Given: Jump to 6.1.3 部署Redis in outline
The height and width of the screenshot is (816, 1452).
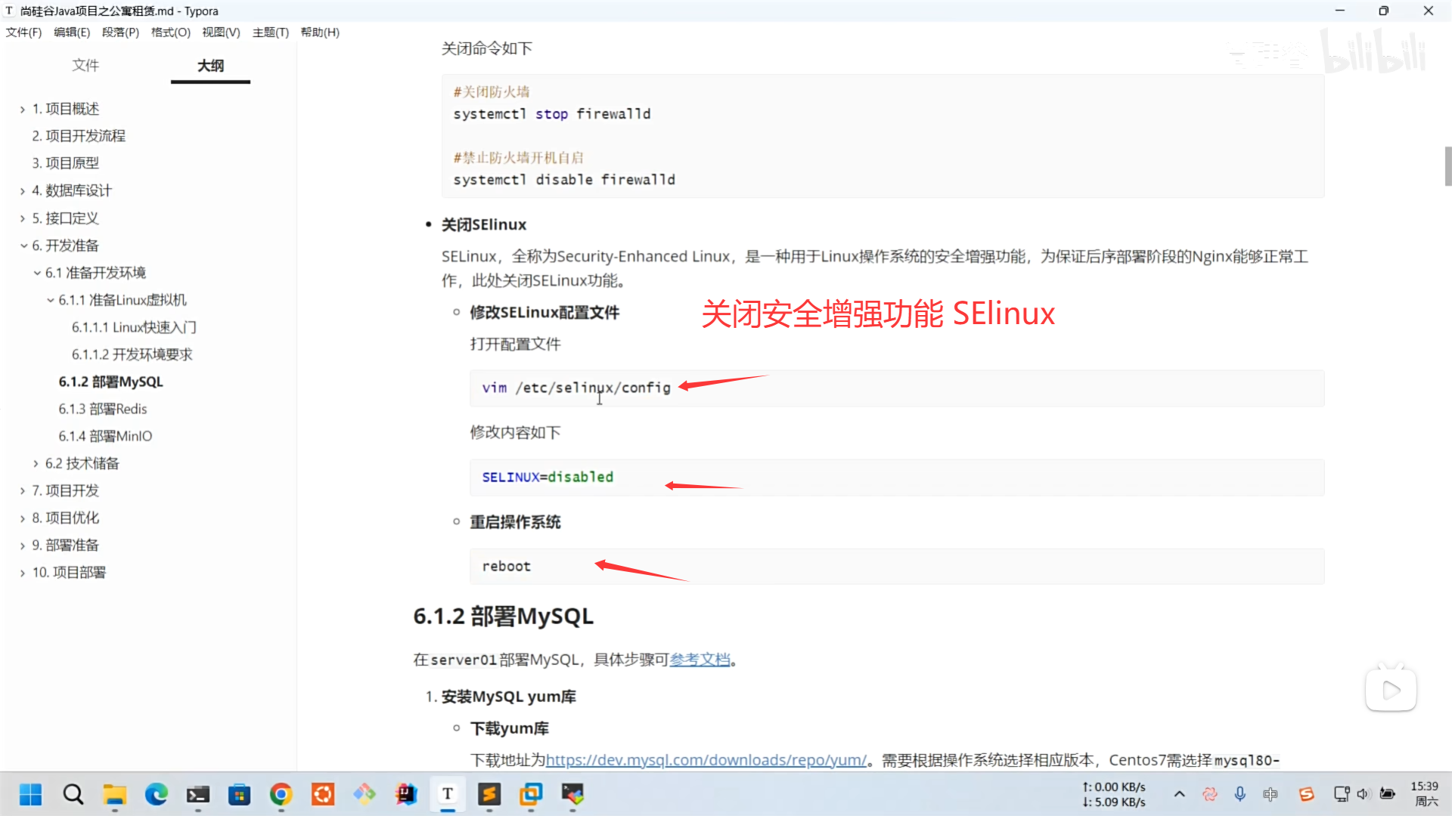Looking at the screenshot, I should coord(103,409).
